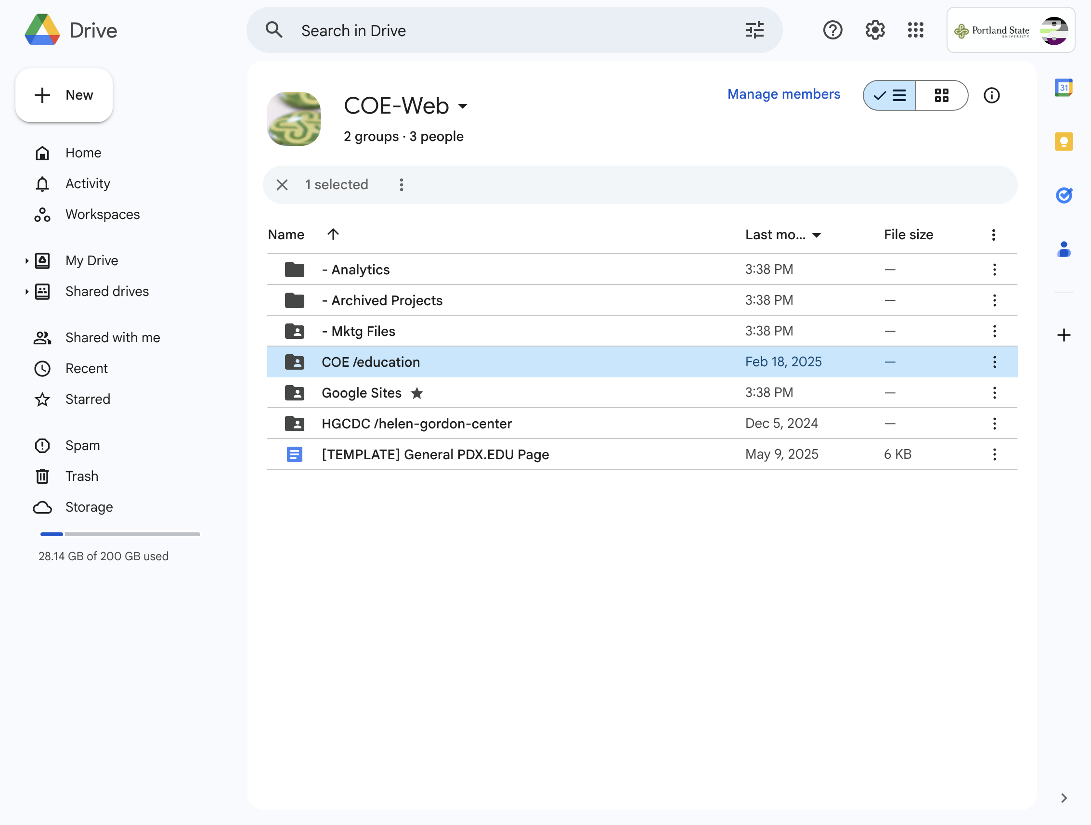This screenshot has height=825, width=1091.
Task: Open the Help question mark icon
Action: point(832,30)
